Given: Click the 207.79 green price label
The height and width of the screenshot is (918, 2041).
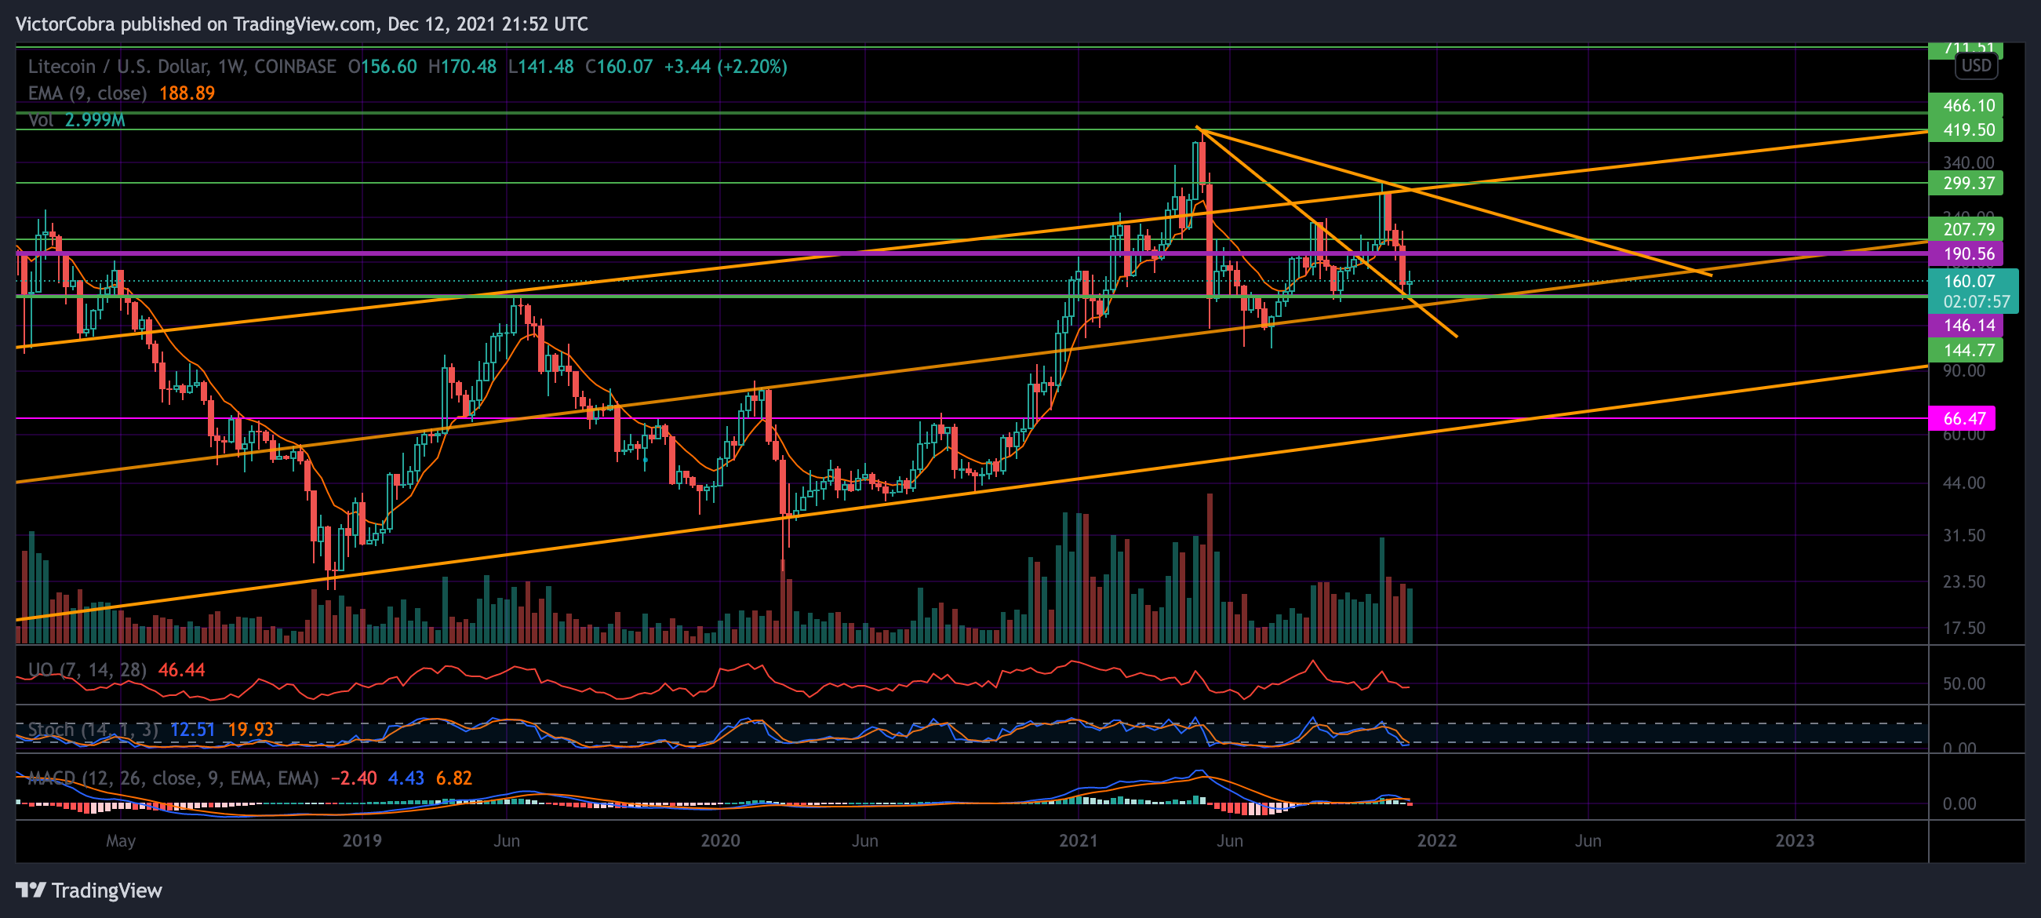Looking at the screenshot, I should [x=1965, y=229].
